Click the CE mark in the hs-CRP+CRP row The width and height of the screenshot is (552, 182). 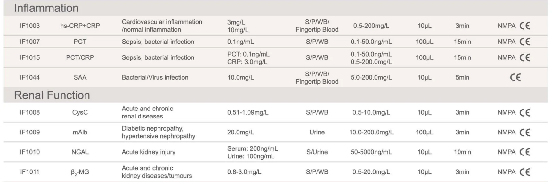[525, 26]
